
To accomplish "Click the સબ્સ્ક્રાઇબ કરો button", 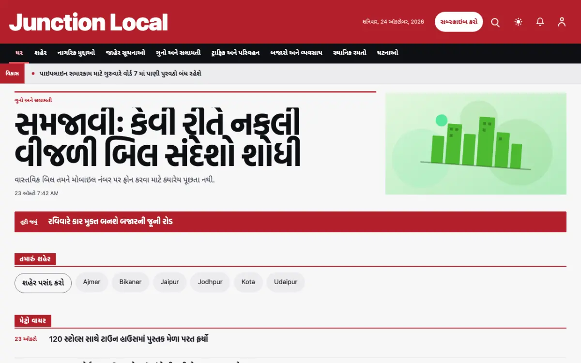I will [x=459, y=22].
